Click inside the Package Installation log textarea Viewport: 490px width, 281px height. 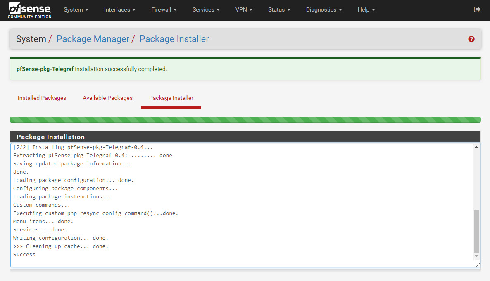245,205
